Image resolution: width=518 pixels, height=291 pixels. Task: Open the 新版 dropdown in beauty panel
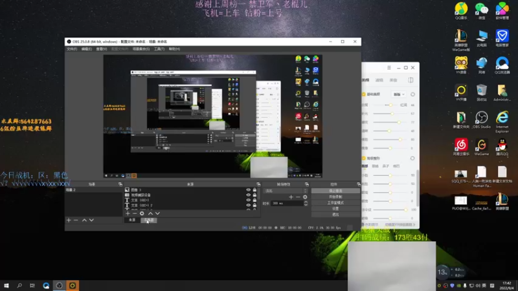pos(399,94)
